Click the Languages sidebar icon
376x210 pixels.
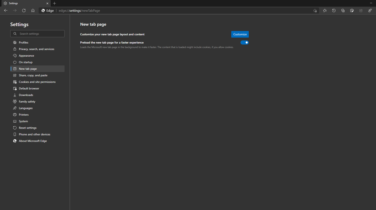click(x=15, y=108)
